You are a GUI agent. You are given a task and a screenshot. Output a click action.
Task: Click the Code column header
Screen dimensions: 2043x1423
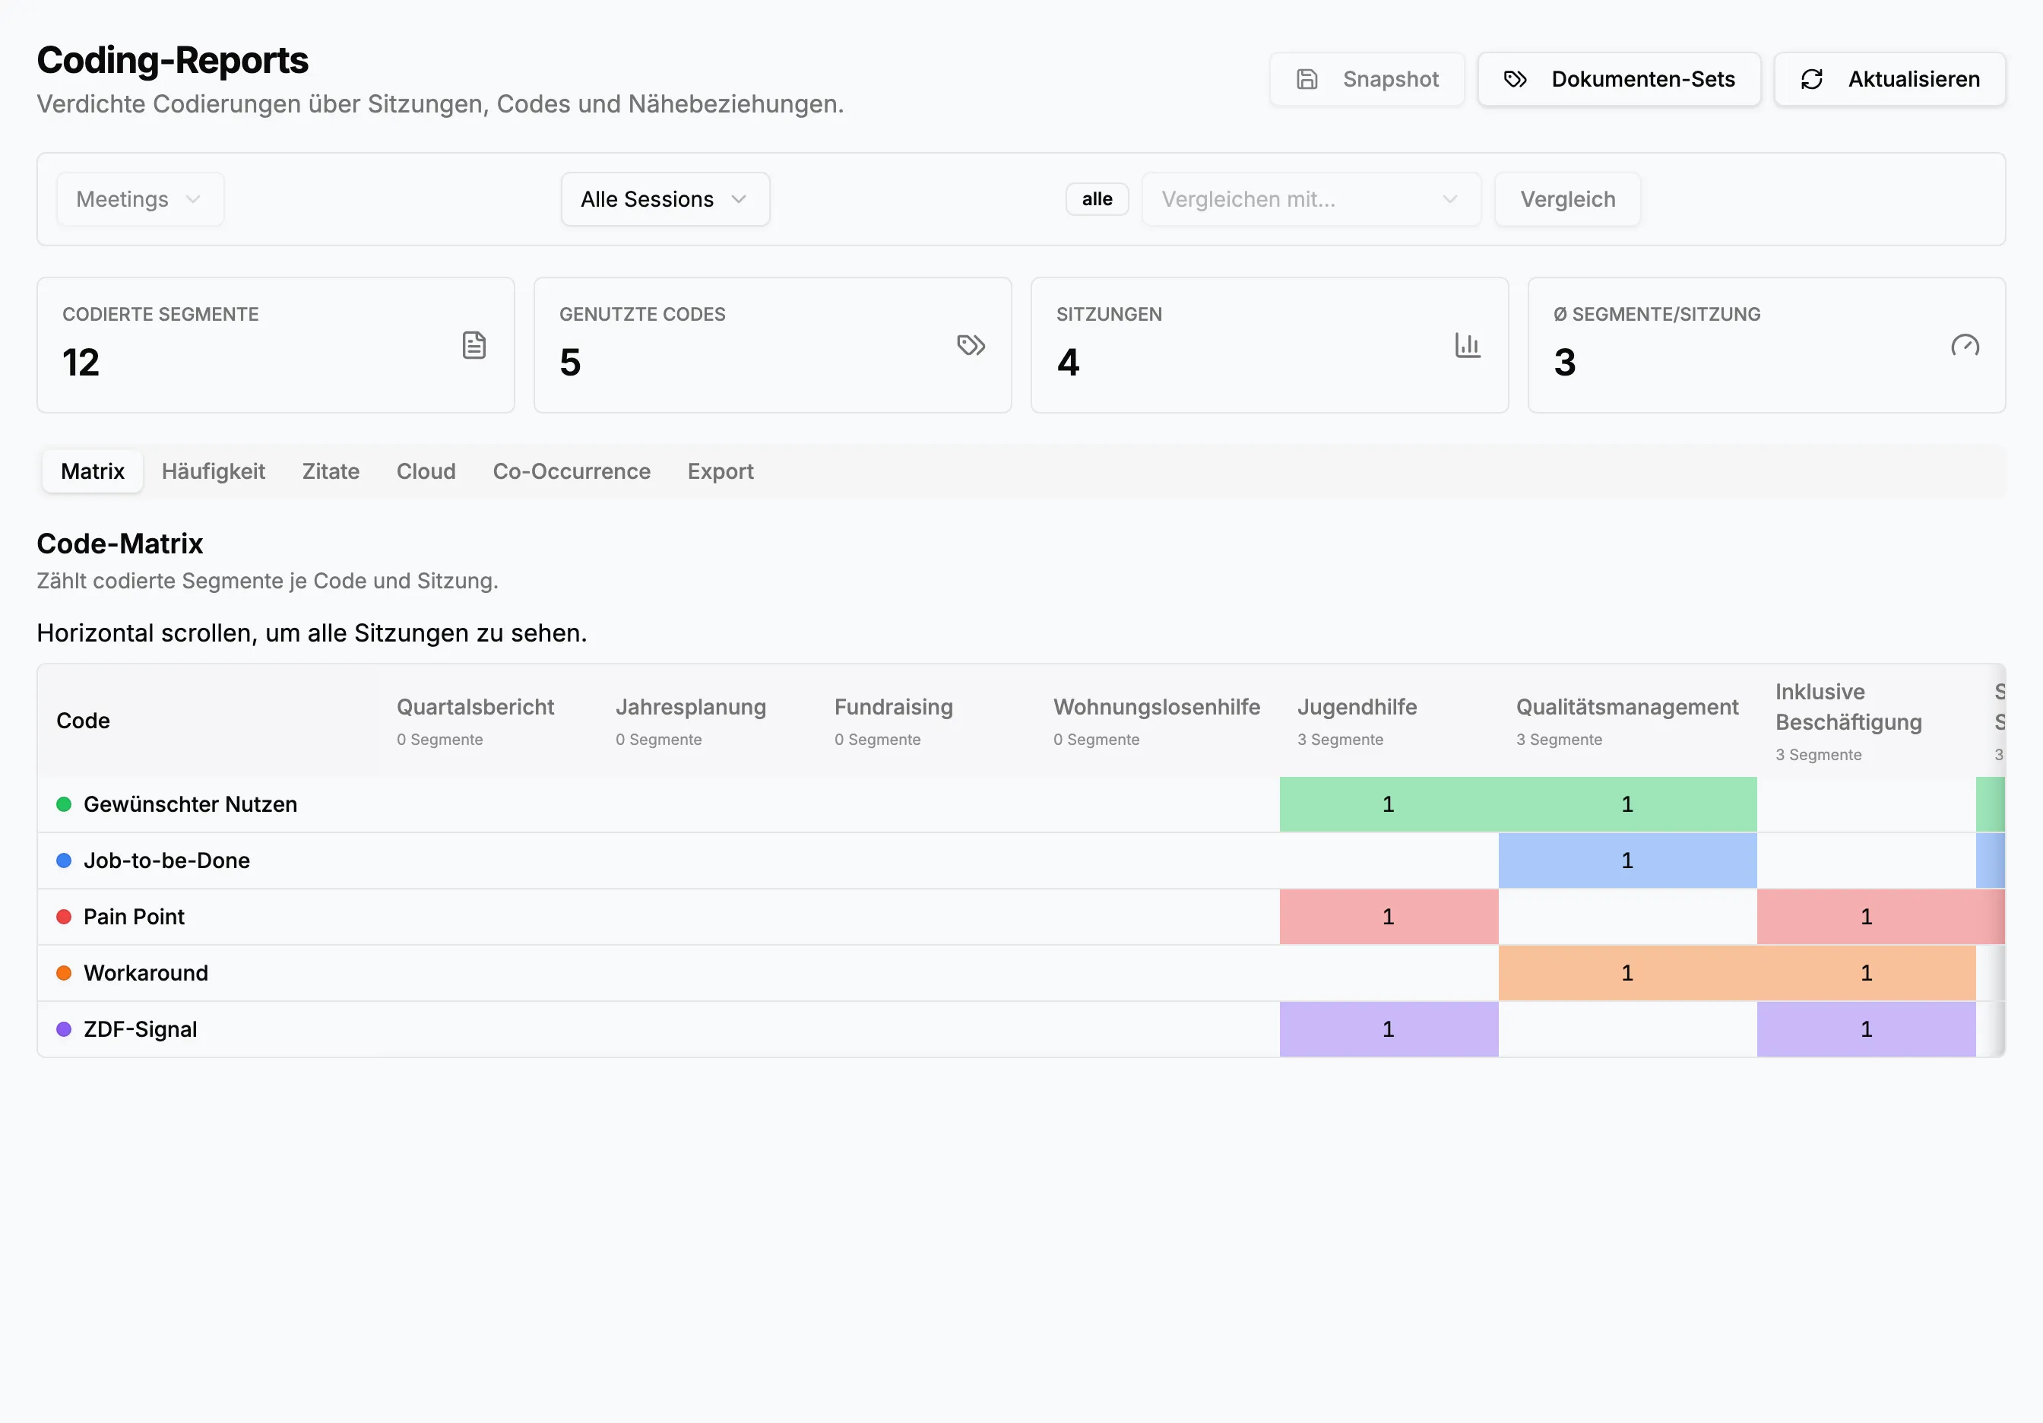pos(208,721)
